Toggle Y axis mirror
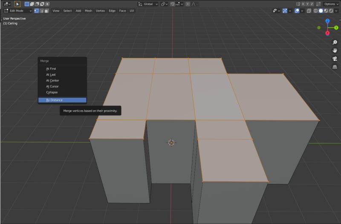 coord(307,4)
